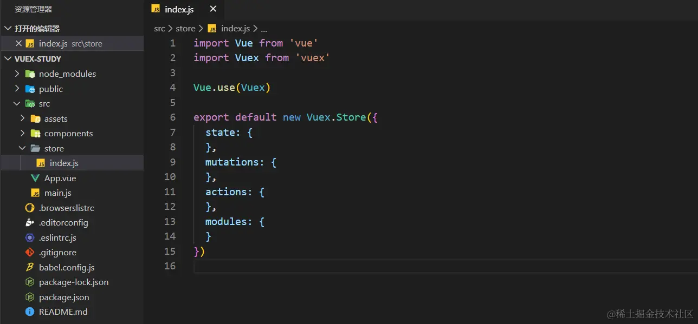Collapse the VUEX-STUDY project section
This screenshot has width=698, height=324.
pyautogui.click(x=8, y=58)
